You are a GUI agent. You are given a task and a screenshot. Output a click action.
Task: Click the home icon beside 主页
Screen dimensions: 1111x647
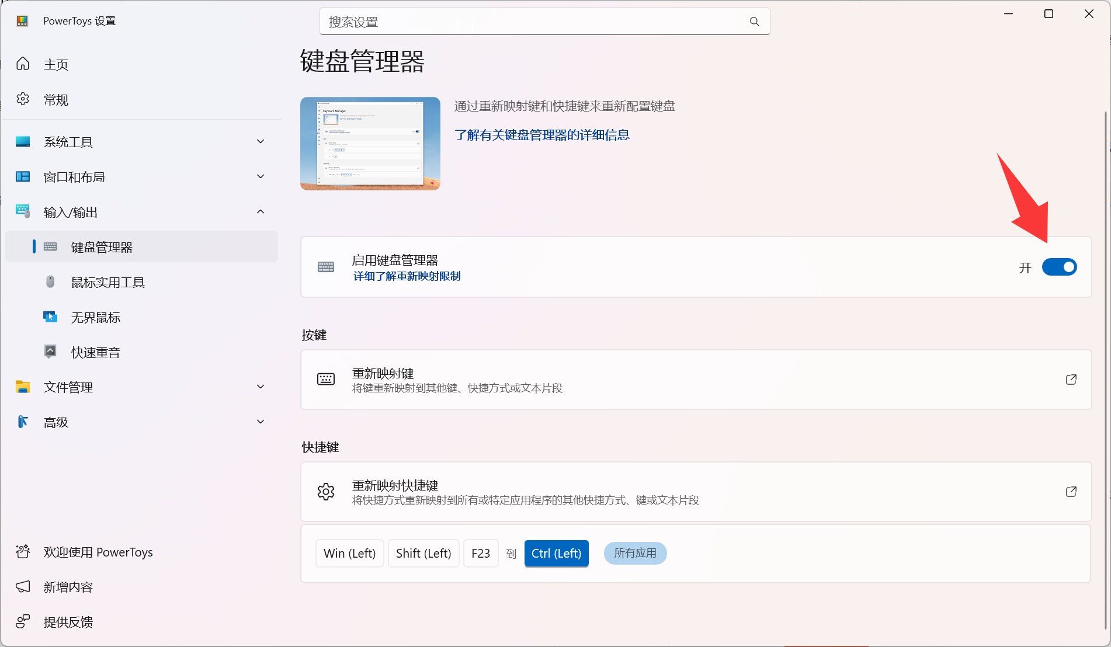[x=23, y=64]
